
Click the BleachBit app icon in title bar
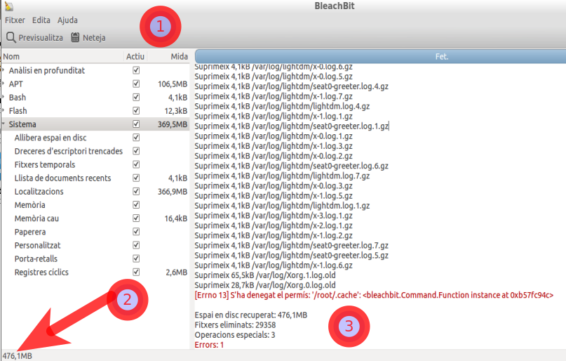(x=8, y=6)
